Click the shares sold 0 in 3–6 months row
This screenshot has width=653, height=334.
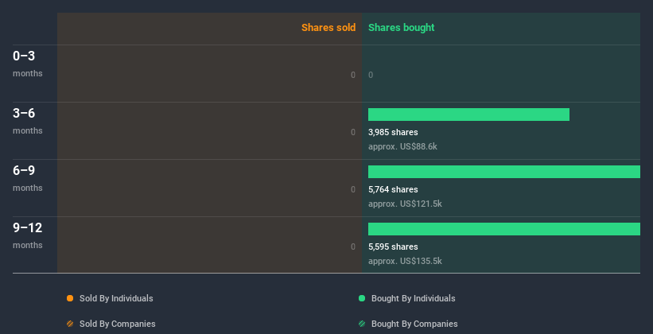tap(353, 132)
